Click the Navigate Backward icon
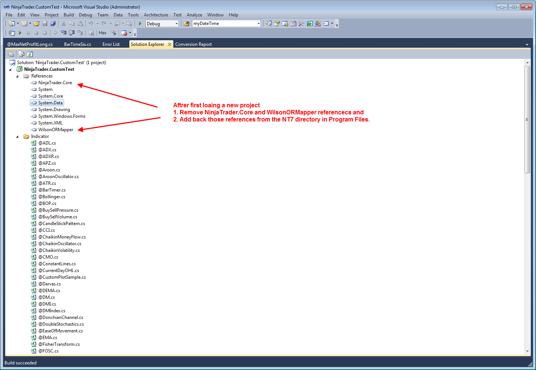The width and height of the screenshot is (536, 370). coord(117,23)
